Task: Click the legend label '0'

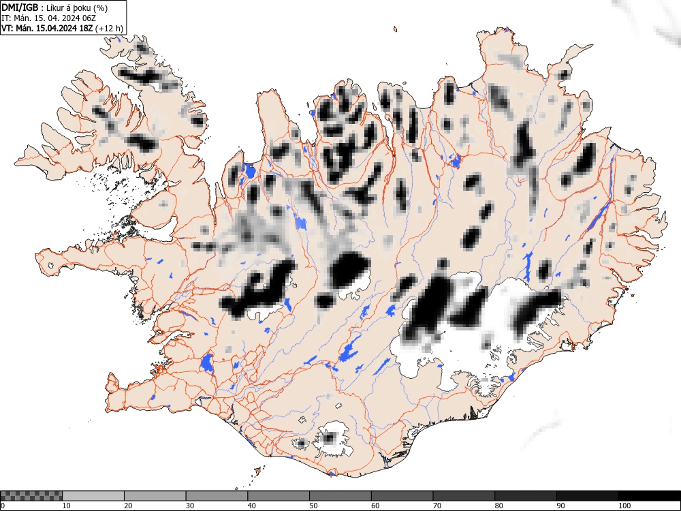Action: 3,506
